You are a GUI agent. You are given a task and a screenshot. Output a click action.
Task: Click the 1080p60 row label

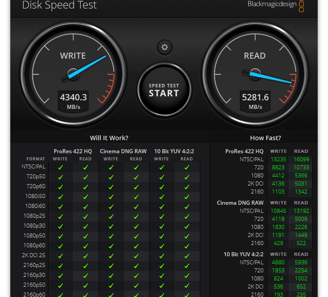(35, 245)
